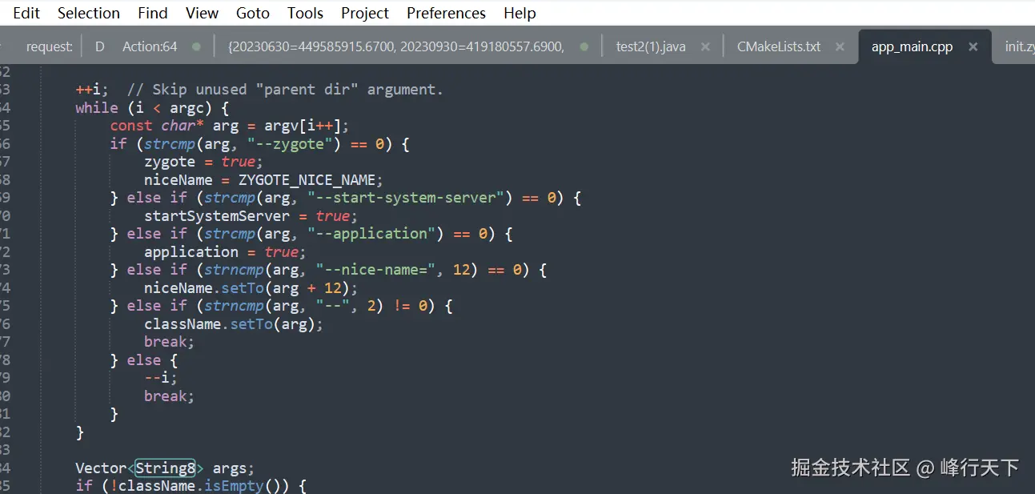
Task: Open the Goto menu
Action: (253, 13)
